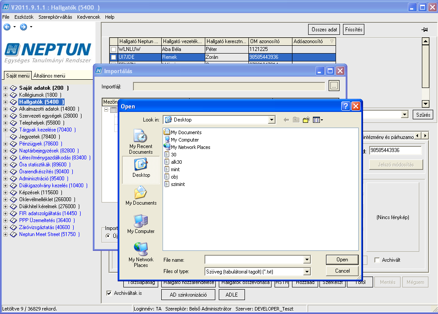Open the Eszközök menu
Viewport: 438px width, 314px height.
pyautogui.click(x=24, y=17)
